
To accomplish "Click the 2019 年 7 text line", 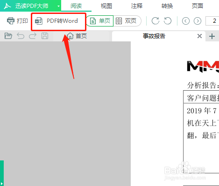I will click(x=202, y=111).
